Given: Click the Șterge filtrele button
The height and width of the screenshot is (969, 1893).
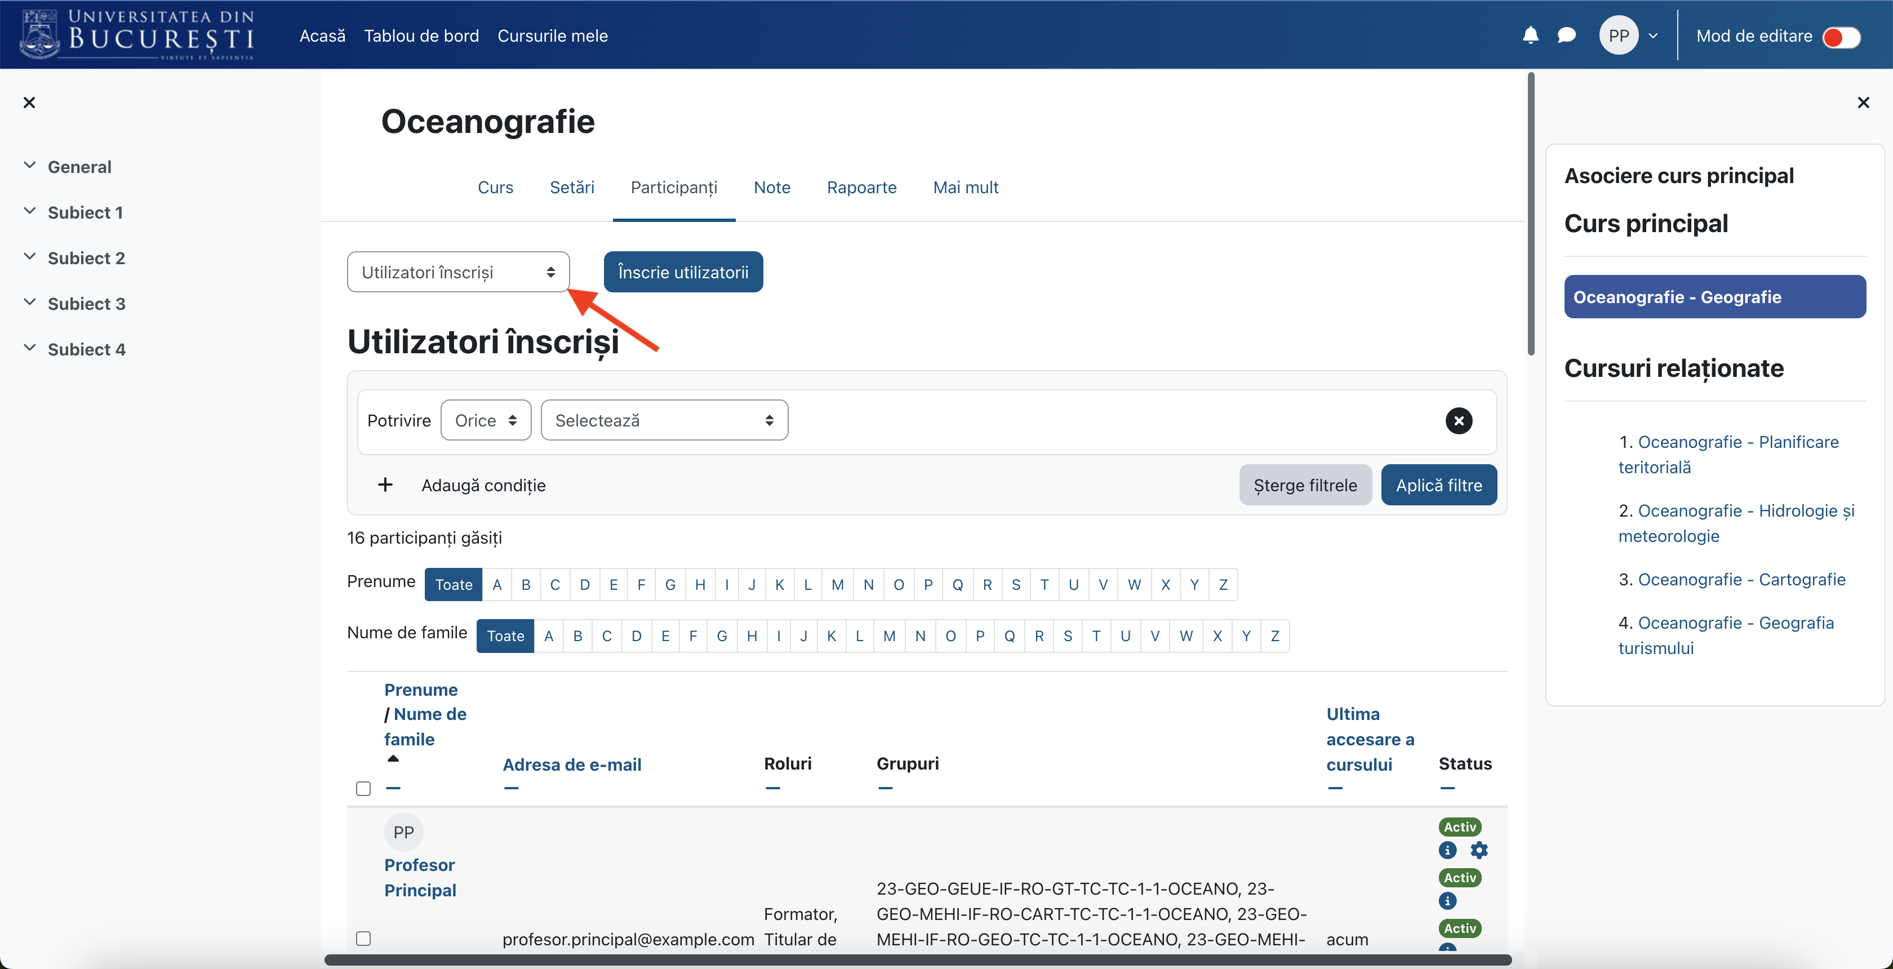Looking at the screenshot, I should (1305, 485).
